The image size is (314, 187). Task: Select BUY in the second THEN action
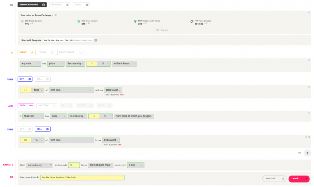click(x=25, y=129)
